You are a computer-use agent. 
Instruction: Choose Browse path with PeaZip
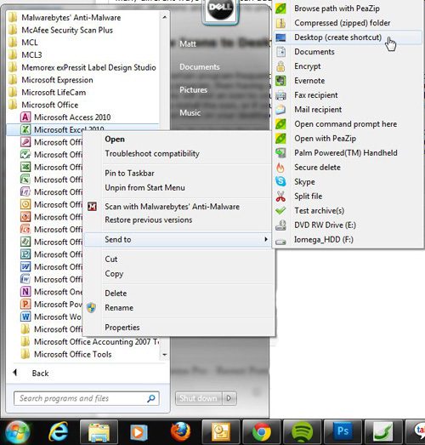click(x=337, y=9)
